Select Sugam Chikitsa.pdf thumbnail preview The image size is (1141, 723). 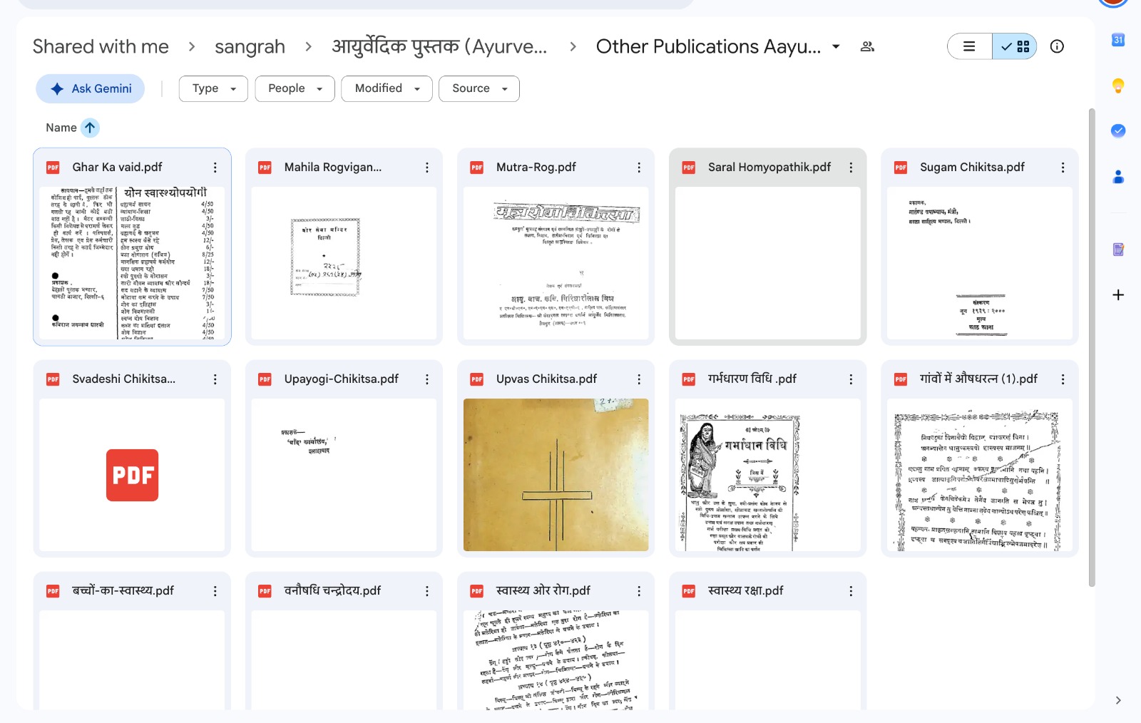click(x=979, y=263)
